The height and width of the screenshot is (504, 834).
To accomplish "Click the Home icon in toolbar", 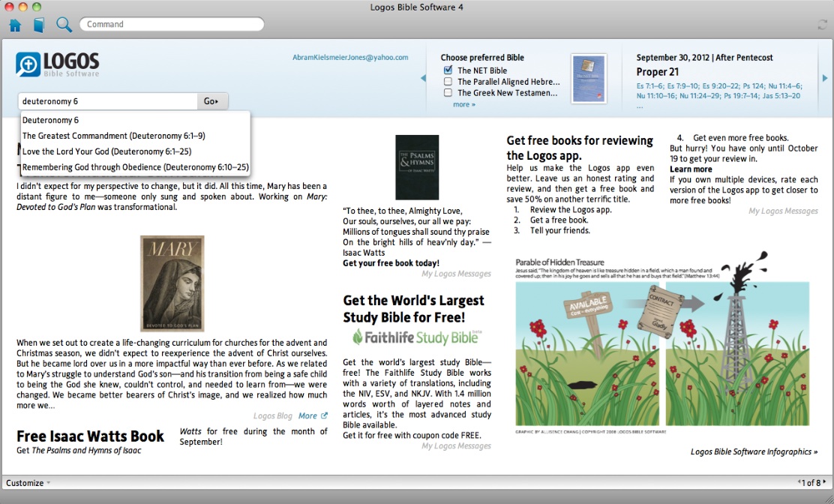I will coord(15,25).
